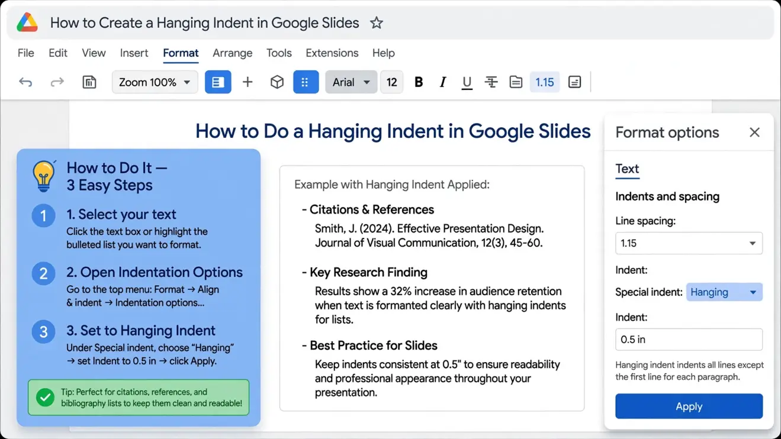Open the Format menu
This screenshot has width=781, height=439.
coord(181,53)
